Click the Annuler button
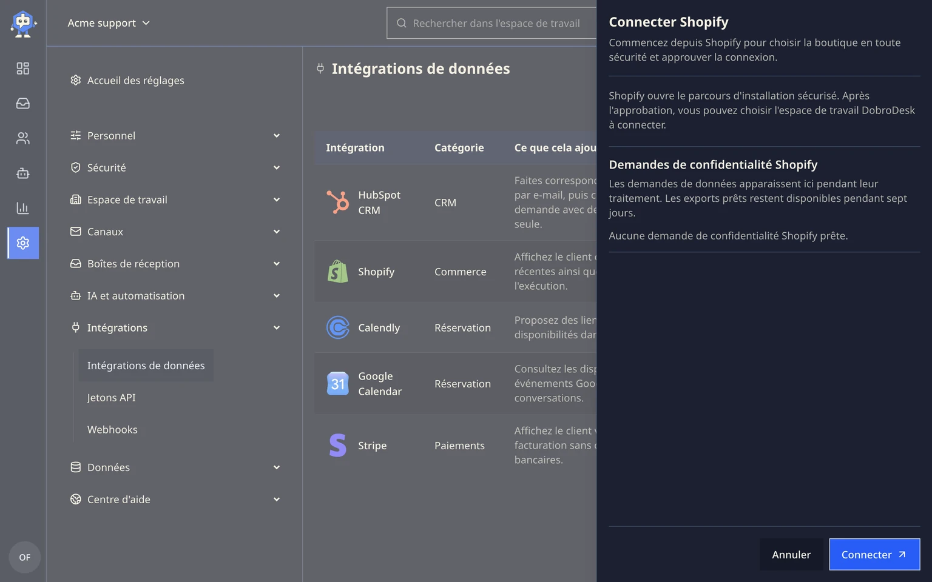The image size is (932, 582). point(791,555)
